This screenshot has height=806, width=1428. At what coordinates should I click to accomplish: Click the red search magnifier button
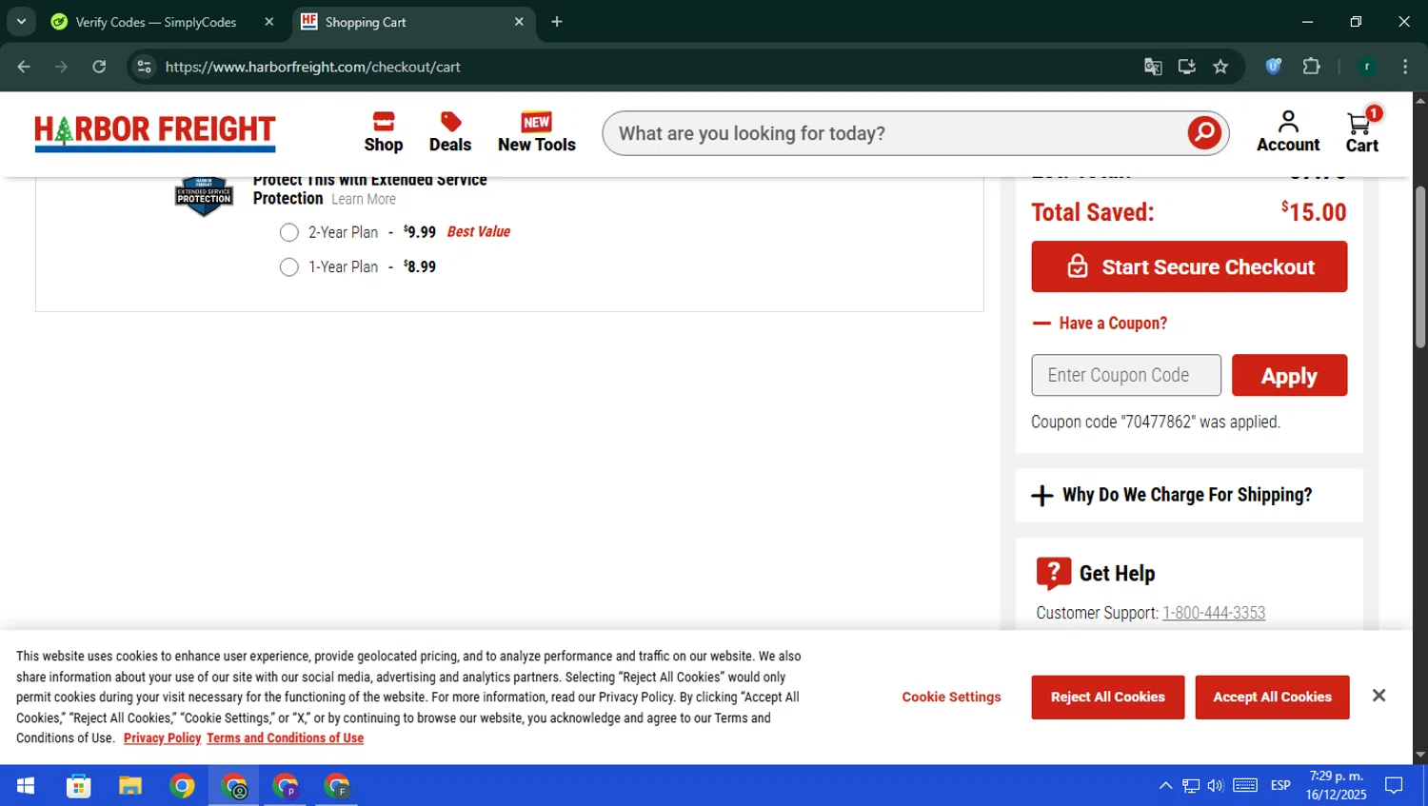tap(1203, 133)
